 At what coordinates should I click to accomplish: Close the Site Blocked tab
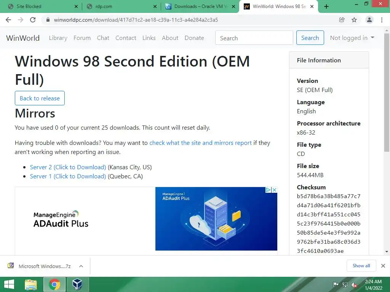76,7
